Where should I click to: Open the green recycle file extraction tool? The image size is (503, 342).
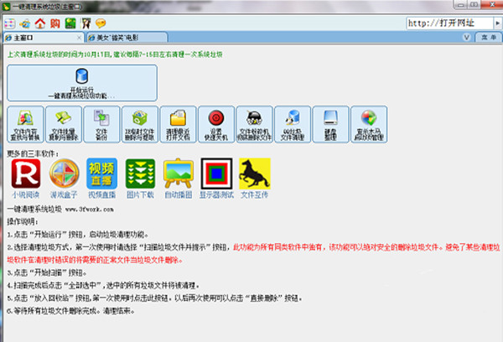pyautogui.click(x=140, y=125)
